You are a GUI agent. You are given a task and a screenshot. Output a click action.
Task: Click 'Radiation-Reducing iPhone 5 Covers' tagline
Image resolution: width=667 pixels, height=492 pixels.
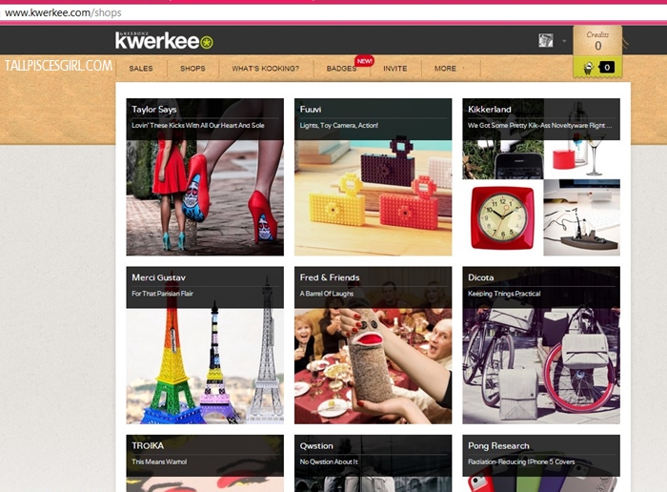click(521, 461)
